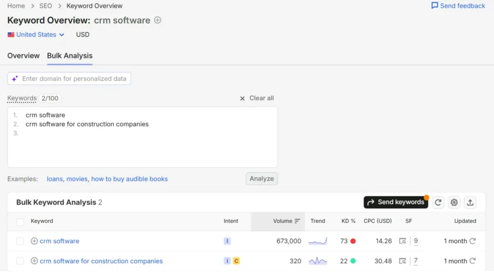Image resolution: width=494 pixels, height=276 pixels.
Task: Click SERP view icon in crm software row
Action: pyautogui.click(x=402, y=241)
